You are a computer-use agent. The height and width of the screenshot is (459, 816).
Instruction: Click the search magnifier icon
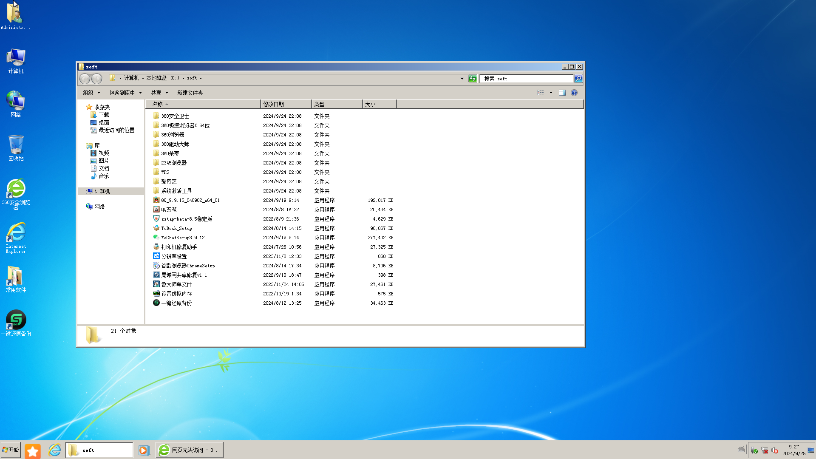[x=578, y=79]
